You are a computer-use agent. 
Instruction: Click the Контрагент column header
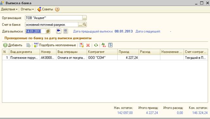[x=102, y=52]
